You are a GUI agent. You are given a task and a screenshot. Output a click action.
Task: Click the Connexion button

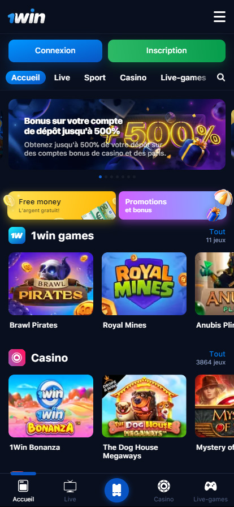pos(55,51)
